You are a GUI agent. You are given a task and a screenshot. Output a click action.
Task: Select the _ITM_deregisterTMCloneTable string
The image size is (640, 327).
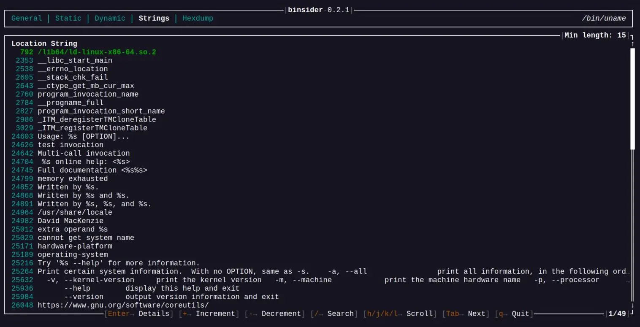coord(97,120)
